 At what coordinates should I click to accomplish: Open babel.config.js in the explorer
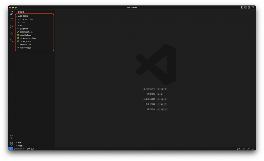pos(35,32)
